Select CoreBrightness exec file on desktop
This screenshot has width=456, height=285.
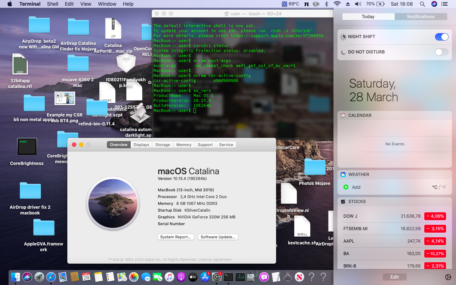pyautogui.click(x=27, y=147)
